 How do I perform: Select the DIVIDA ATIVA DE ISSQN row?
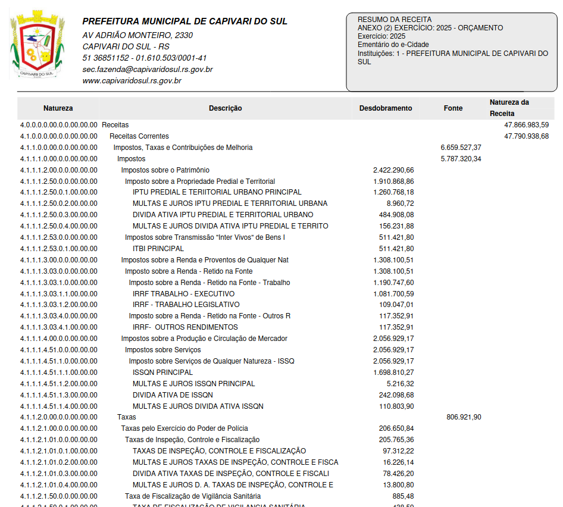(173, 395)
